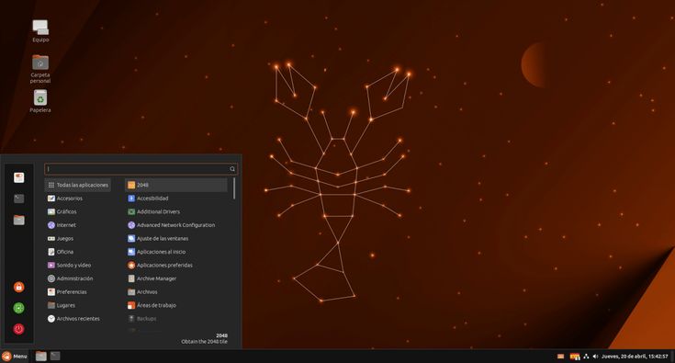Image resolution: width=675 pixels, height=363 pixels.
Task: Open the Terminal launcher on the panel
Action: [x=55, y=356]
